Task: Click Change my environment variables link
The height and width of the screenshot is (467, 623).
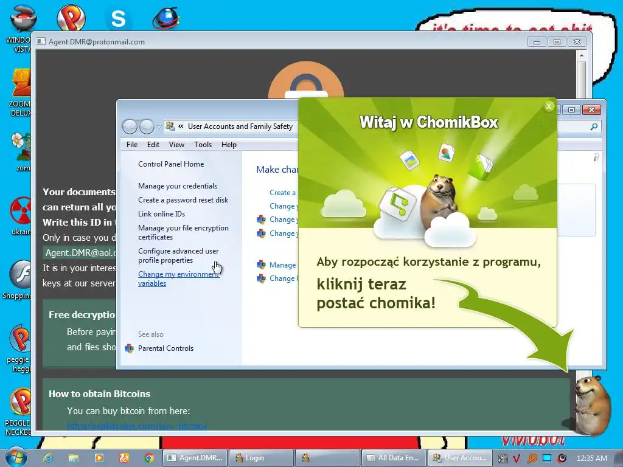Action: pos(178,278)
